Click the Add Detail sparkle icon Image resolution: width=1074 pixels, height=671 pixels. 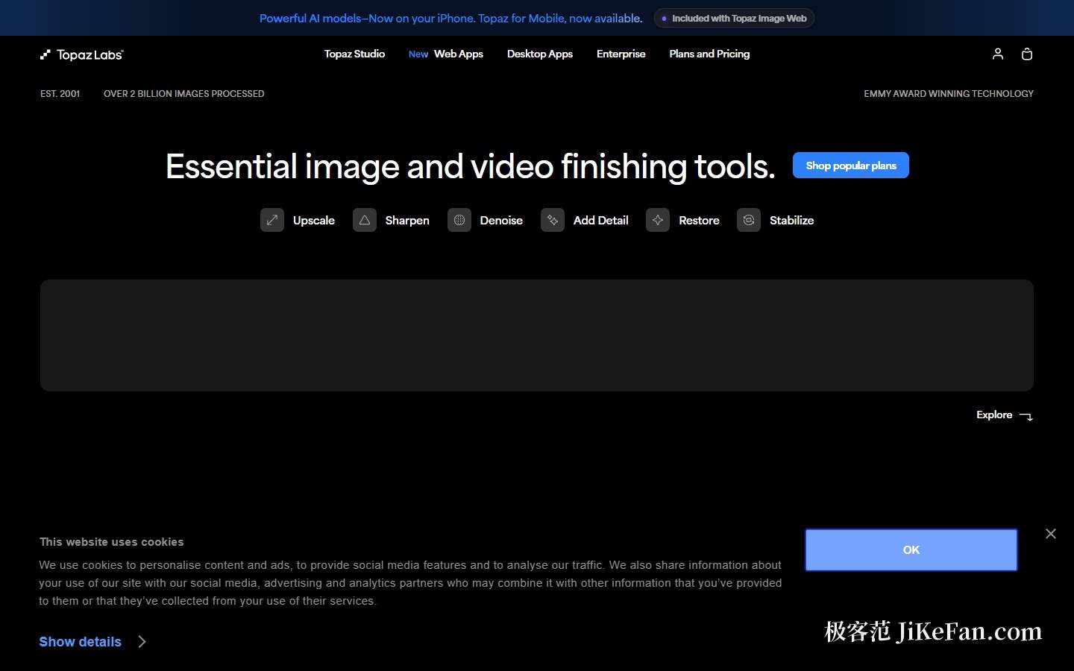click(x=553, y=220)
